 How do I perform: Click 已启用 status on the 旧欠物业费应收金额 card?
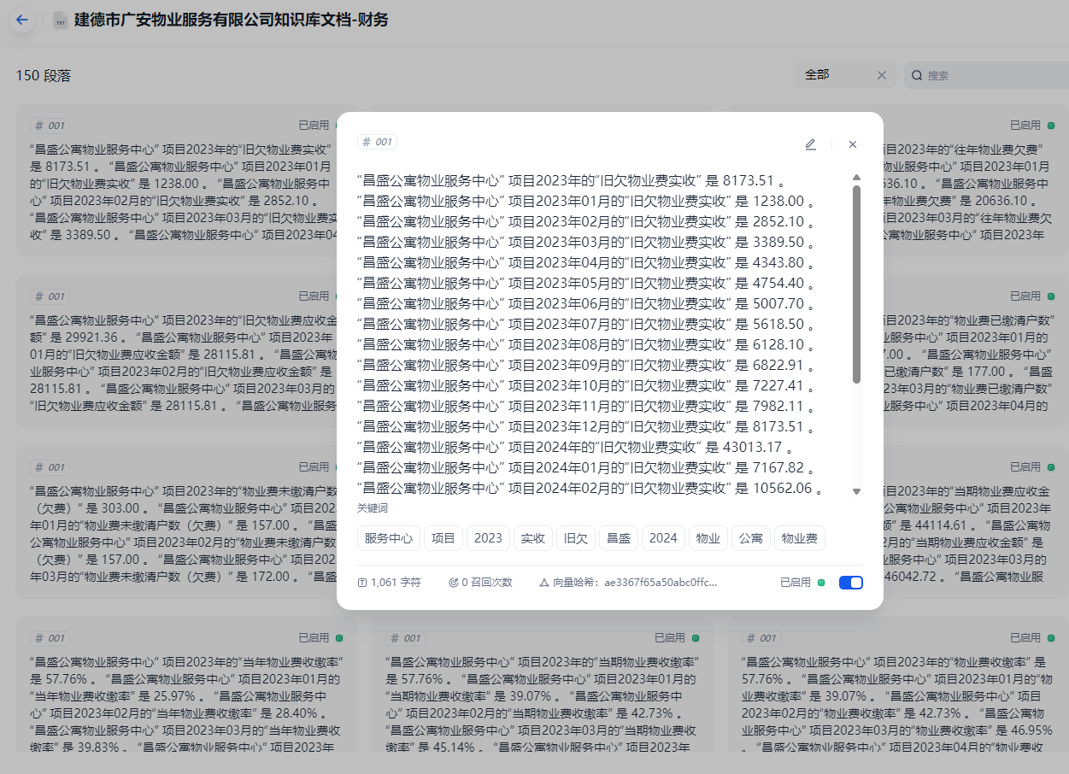[314, 296]
